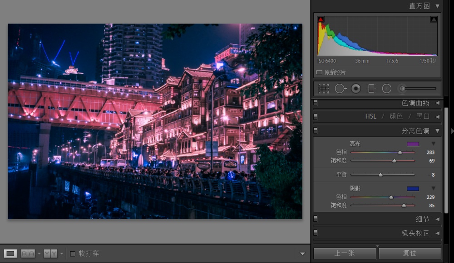Click the 镜头校正 panel title
The image size is (454, 263).
coord(415,233)
